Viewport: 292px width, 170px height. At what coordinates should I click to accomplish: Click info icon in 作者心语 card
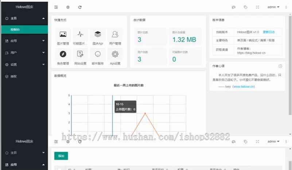point(280,66)
